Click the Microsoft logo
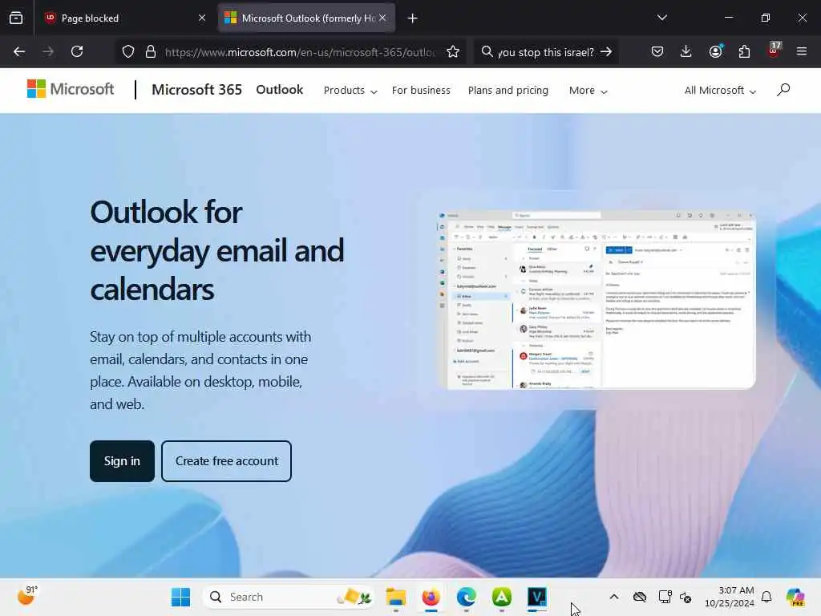821x616 pixels. [x=71, y=89]
